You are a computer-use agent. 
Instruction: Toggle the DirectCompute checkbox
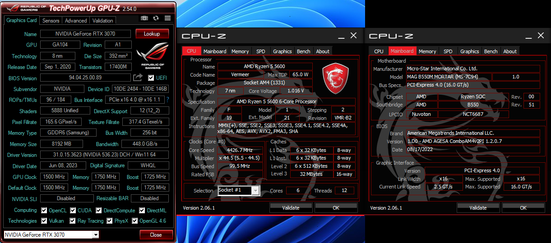point(99,211)
